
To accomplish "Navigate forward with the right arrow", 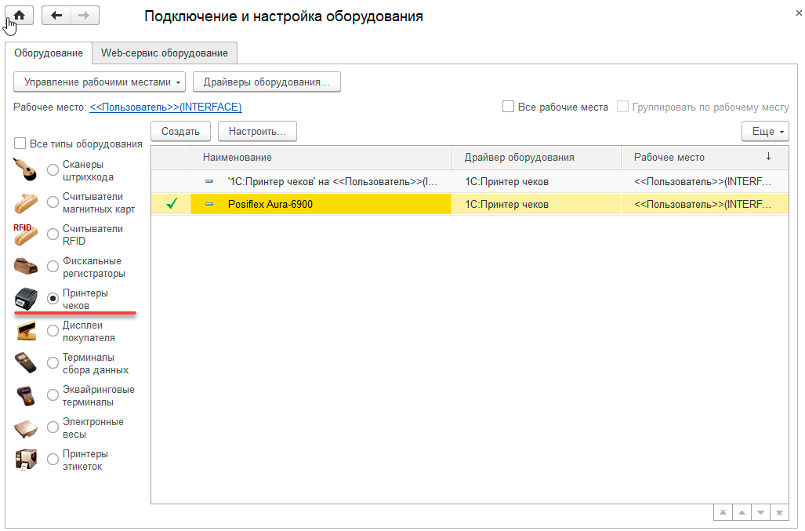I will pos(84,16).
